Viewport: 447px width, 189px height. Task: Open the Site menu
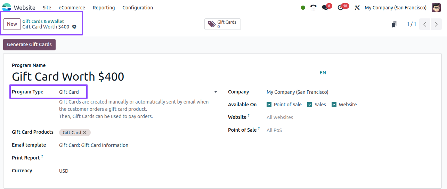pyautogui.click(x=47, y=8)
